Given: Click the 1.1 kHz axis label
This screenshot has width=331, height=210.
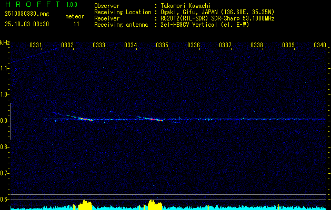Looking at the screenshot, I should coord(4,68).
